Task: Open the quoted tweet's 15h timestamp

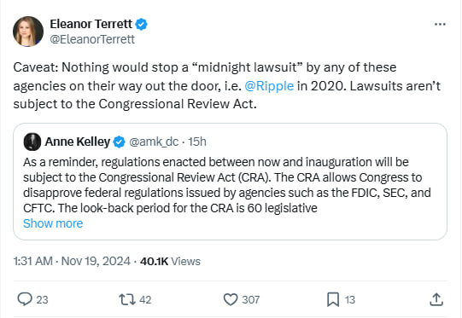Action: [197, 142]
